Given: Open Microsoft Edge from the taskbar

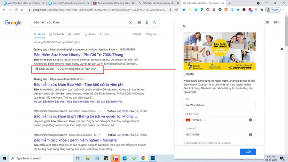Looking at the screenshot, I should 125,158.
